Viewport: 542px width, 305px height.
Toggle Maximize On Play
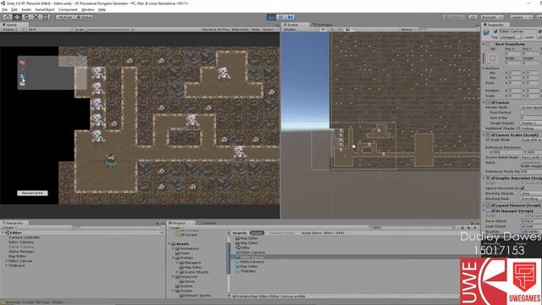click(216, 30)
